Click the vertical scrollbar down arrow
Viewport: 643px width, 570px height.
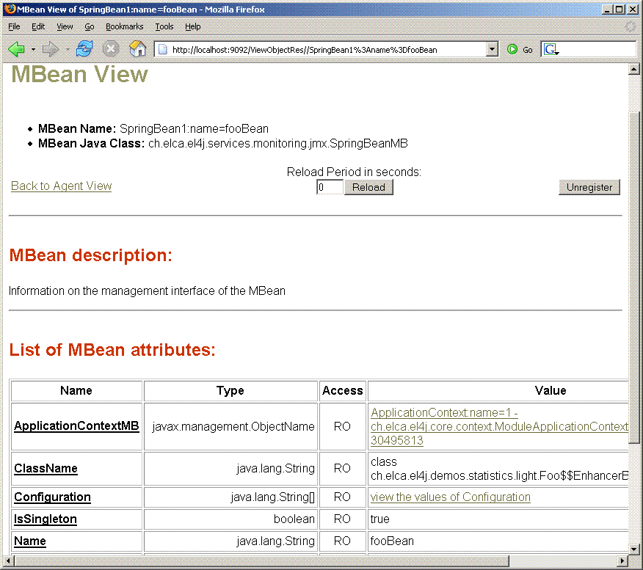click(x=634, y=549)
